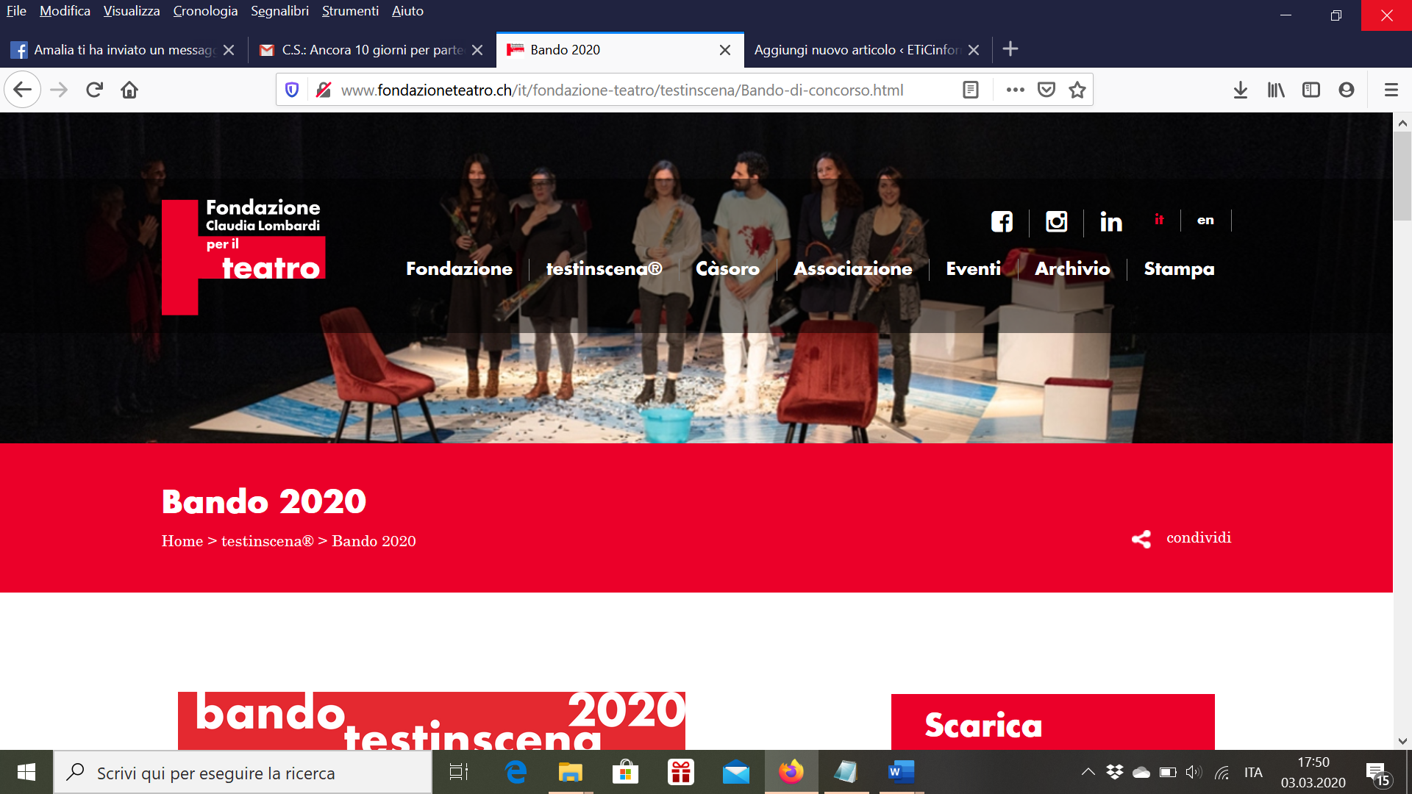The width and height of the screenshot is (1412, 794).
Task: Open Task View on the taskbar
Action: coord(459,773)
